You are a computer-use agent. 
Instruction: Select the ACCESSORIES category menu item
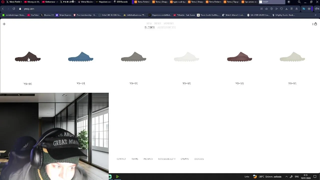point(166,27)
